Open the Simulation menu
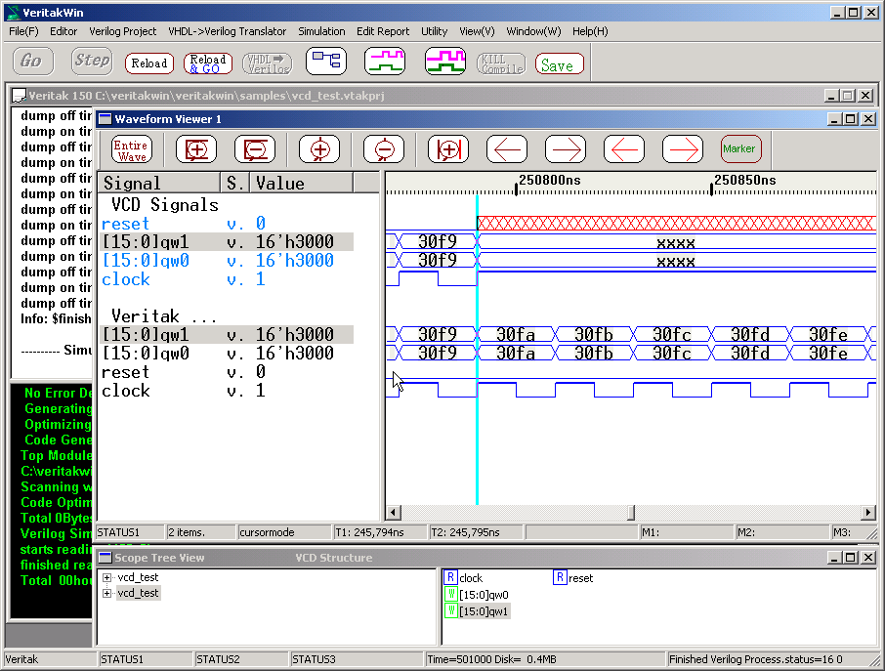The height and width of the screenshot is (671, 885). [x=321, y=31]
